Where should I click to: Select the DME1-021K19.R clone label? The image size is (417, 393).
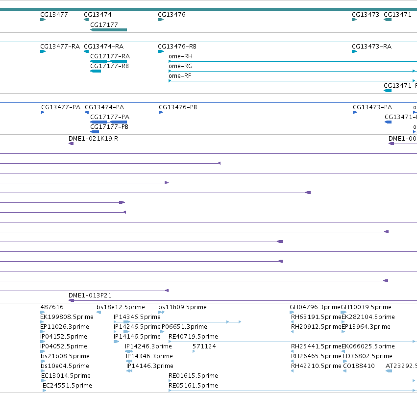pyautogui.click(x=93, y=139)
